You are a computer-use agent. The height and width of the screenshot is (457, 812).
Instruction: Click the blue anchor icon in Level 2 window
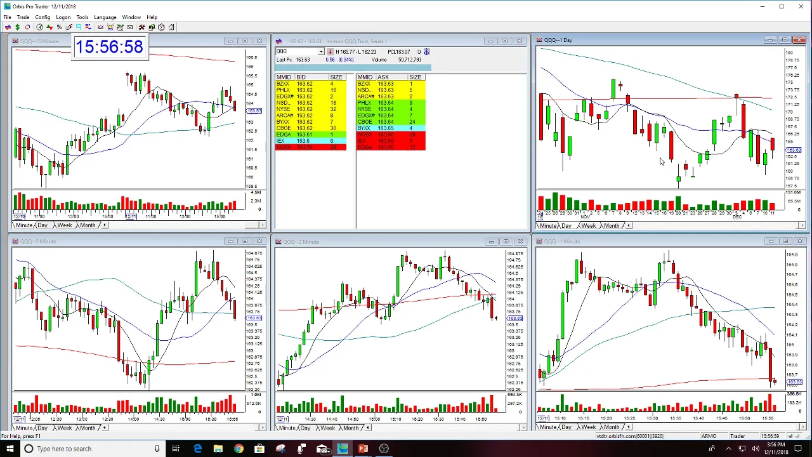[x=427, y=51]
